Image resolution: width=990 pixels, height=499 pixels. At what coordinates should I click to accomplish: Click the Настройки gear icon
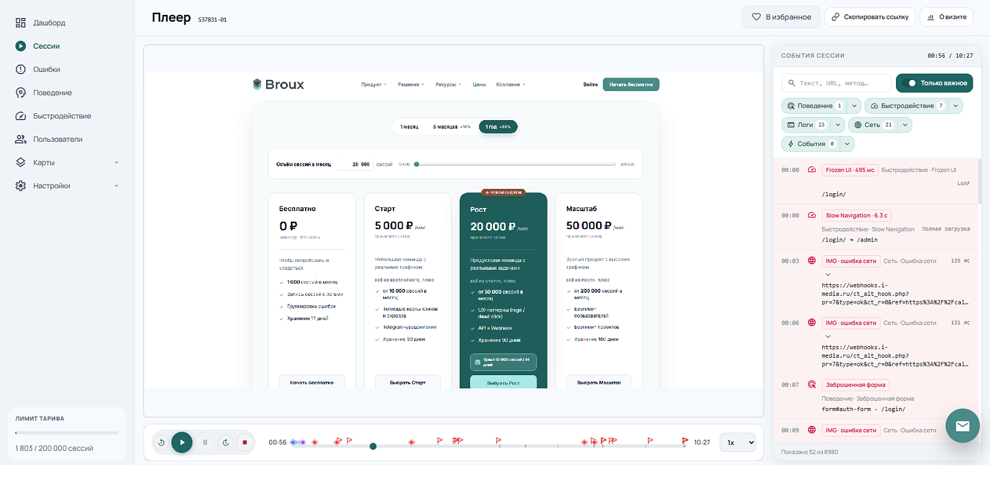20,186
